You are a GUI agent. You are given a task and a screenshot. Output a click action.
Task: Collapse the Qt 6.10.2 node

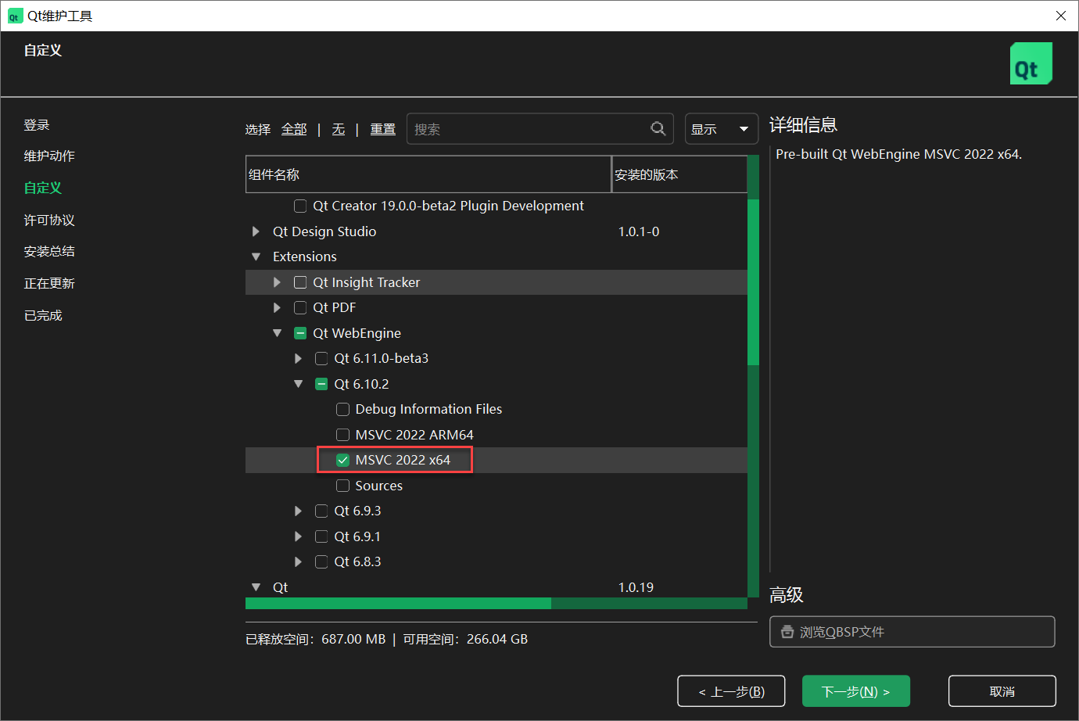coord(298,384)
